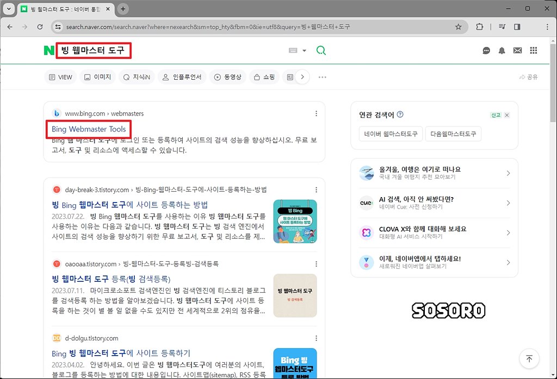Click the DD favicon beside d-dolgu.tistory.com

tap(57, 338)
